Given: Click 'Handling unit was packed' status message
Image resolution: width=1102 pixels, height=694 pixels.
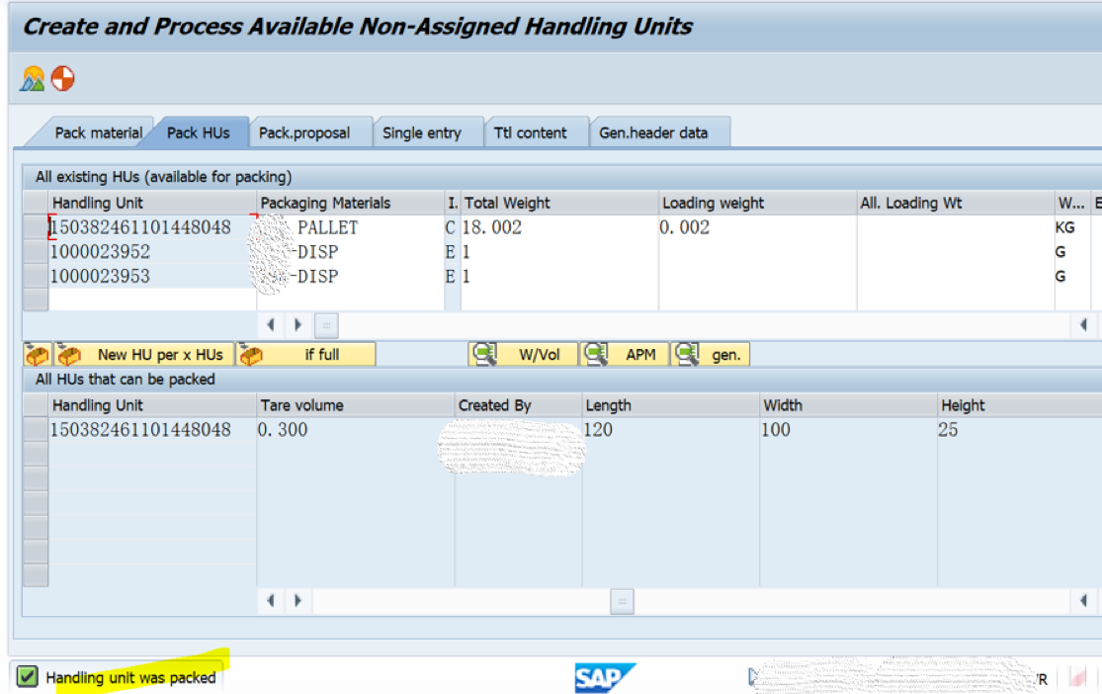Looking at the screenshot, I should [130, 678].
